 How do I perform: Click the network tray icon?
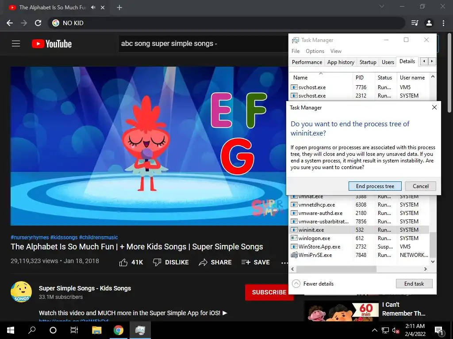click(385, 330)
